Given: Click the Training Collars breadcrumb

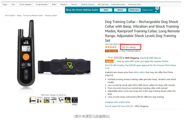Looking at the screenshot, I should pyautogui.click(x=51, y=16).
